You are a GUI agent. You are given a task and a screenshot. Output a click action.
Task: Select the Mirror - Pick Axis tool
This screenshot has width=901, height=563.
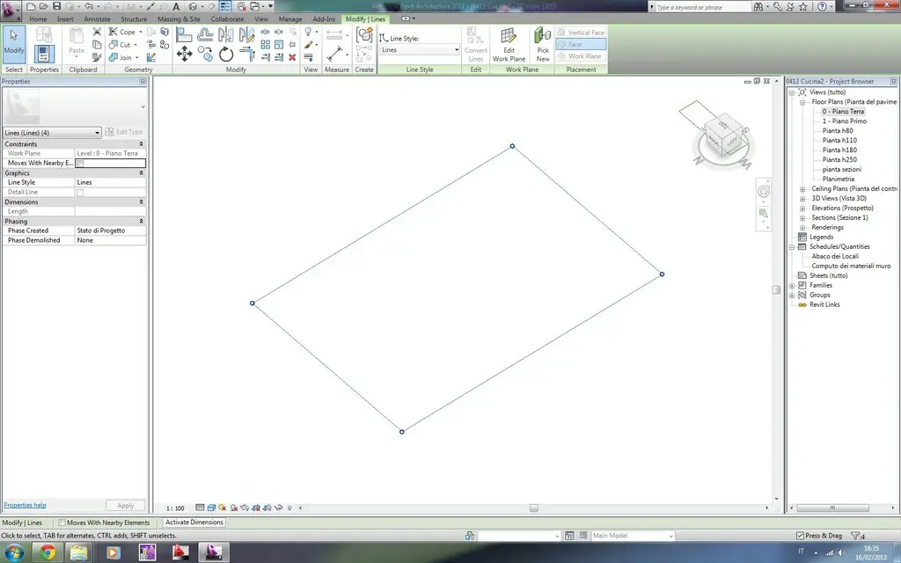click(226, 35)
